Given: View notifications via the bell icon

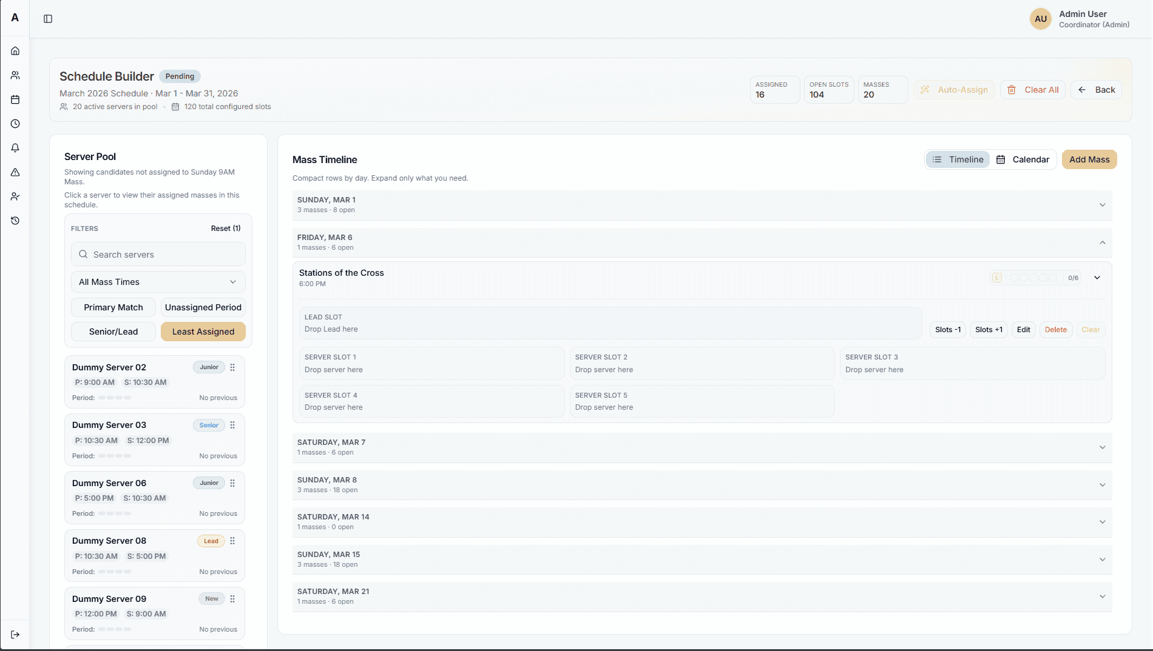Looking at the screenshot, I should pyautogui.click(x=15, y=148).
